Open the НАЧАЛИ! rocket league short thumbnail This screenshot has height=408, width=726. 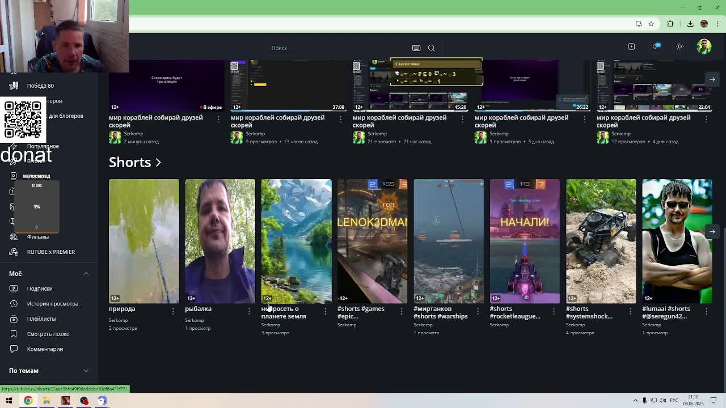click(525, 241)
